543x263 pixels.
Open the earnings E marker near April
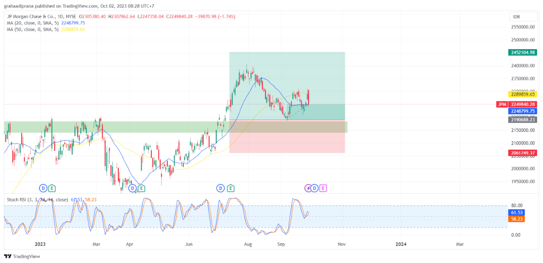[141, 188]
